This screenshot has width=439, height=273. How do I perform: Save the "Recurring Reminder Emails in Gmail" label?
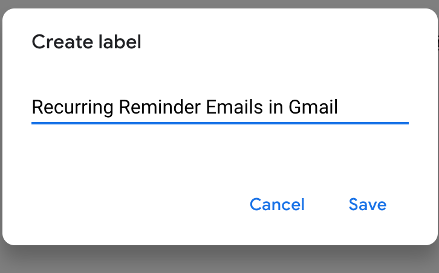tap(367, 205)
